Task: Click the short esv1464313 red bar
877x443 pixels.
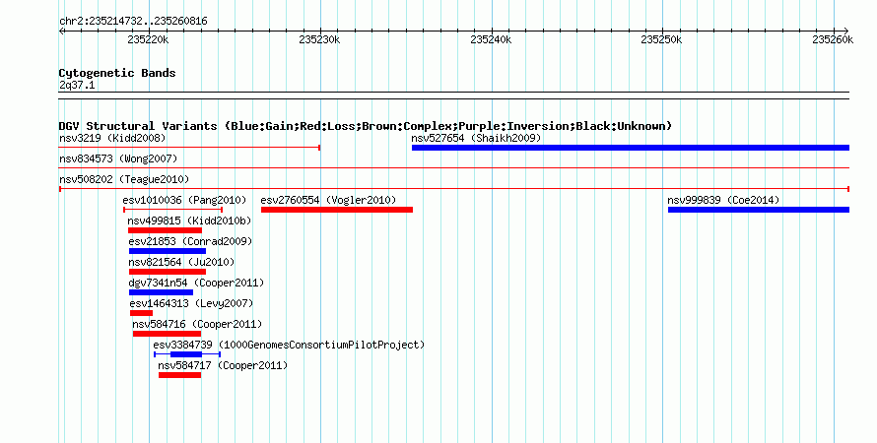Action: pyautogui.click(x=141, y=313)
